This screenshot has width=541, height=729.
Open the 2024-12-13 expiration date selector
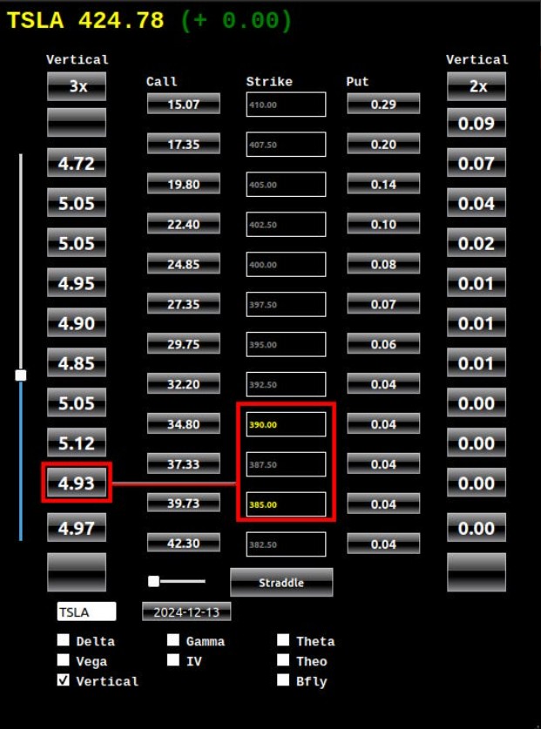click(186, 612)
